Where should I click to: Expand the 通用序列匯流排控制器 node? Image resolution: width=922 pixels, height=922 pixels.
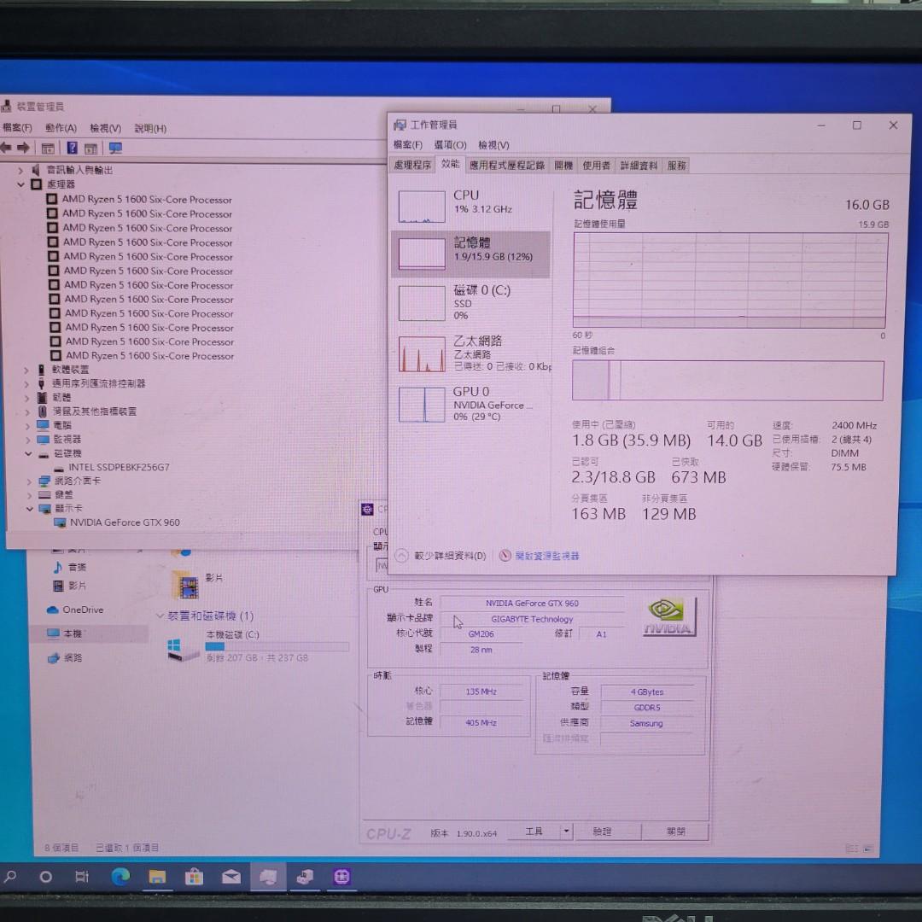tap(27, 384)
